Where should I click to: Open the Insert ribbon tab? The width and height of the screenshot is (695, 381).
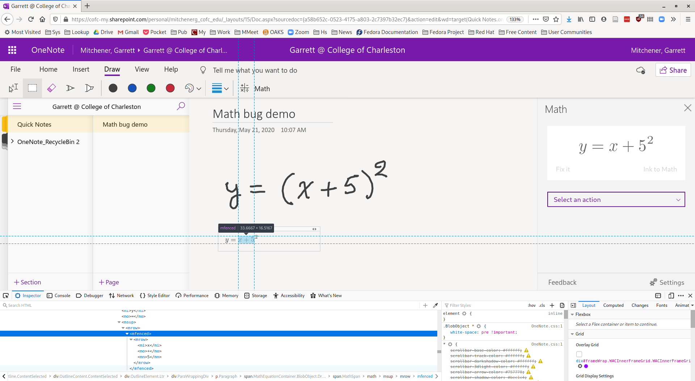click(x=81, y=69)
